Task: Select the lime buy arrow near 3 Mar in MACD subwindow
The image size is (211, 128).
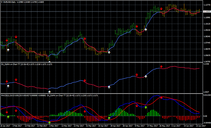Action: [50, 123]
